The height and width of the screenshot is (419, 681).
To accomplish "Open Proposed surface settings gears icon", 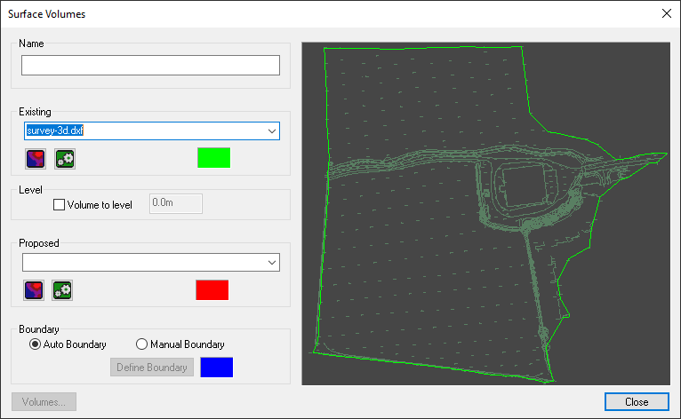I will tap(63, 289).
